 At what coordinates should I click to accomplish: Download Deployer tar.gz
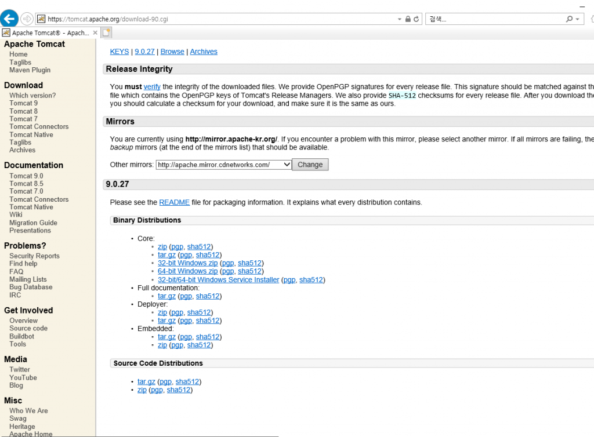point(166,321)
